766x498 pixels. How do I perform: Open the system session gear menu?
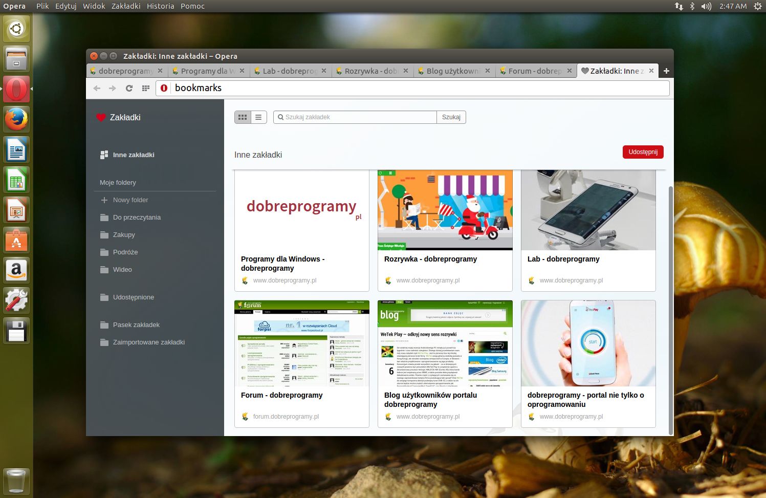(x=757, y=6)
